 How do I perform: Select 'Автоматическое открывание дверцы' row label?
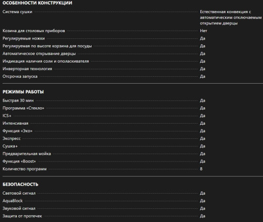tap(39, 54)
